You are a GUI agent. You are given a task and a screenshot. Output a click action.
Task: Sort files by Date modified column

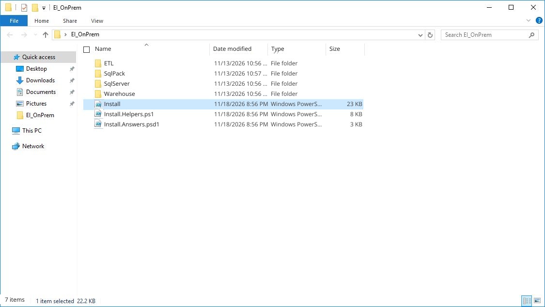[x=233, y=49]
